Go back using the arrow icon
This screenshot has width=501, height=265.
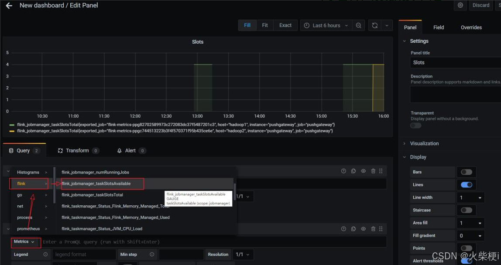(x=9, y=5)
